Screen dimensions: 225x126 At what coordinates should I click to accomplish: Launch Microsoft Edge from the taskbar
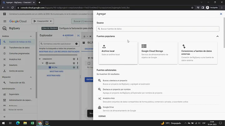tap(18, 123)
